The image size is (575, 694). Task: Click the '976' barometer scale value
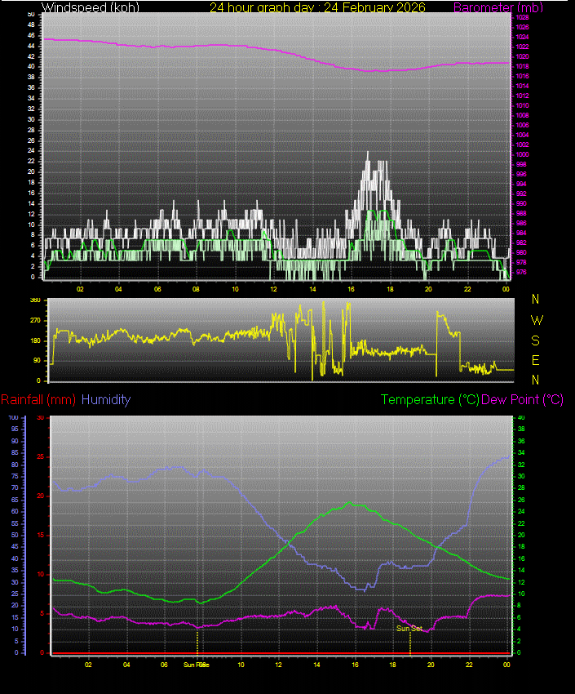click(x=521, y=272)
